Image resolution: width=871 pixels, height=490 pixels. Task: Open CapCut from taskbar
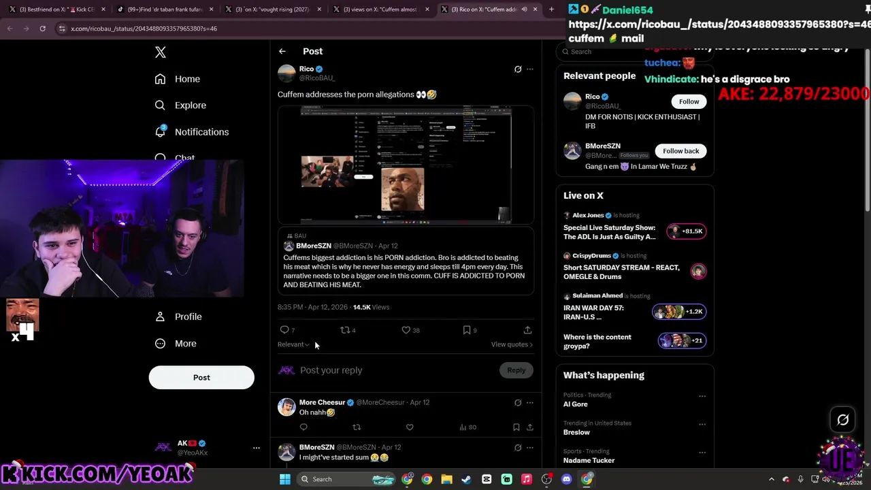click(487, 479)
